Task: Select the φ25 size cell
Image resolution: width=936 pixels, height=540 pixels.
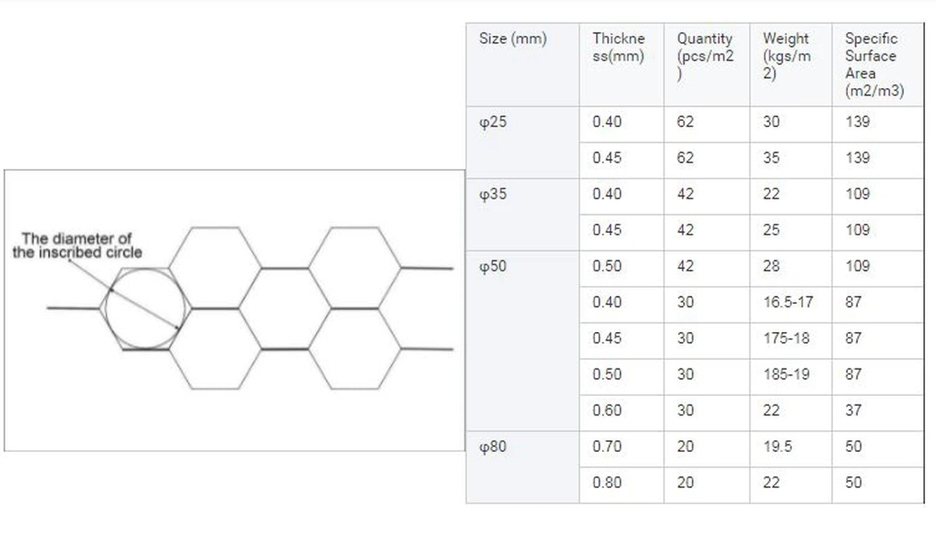Action: [x=493, y=122]
